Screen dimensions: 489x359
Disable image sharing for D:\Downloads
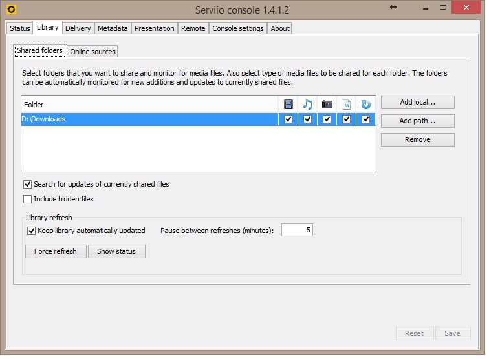click(x=327, y=119)
